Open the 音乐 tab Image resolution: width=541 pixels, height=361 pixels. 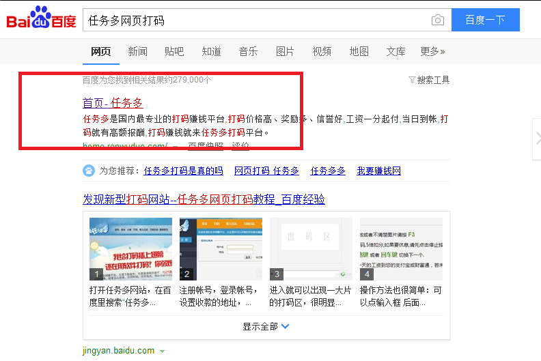coord(248,51)
